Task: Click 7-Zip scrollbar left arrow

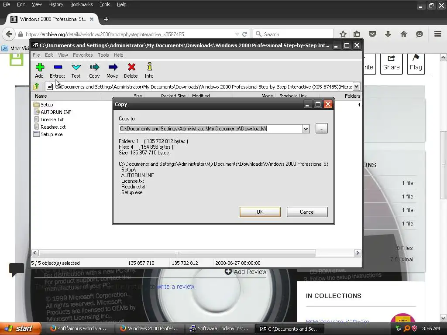Action: (x=35, y=253)
